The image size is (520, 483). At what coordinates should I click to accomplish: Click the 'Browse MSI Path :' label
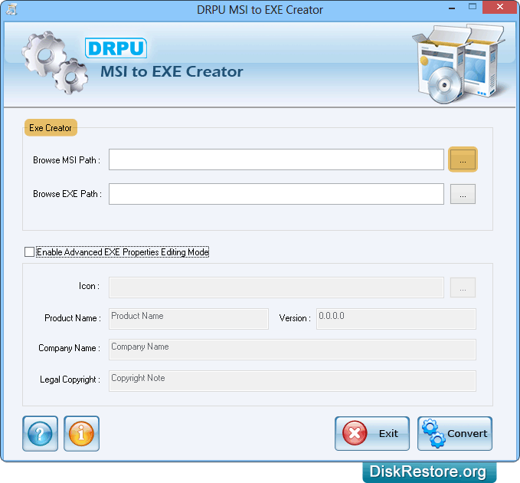[67, 160]
